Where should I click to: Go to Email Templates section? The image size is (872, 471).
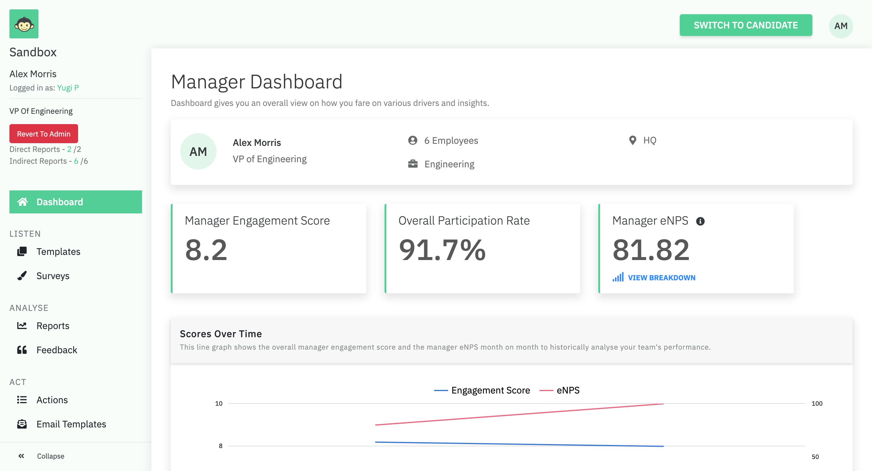[71, 424]
